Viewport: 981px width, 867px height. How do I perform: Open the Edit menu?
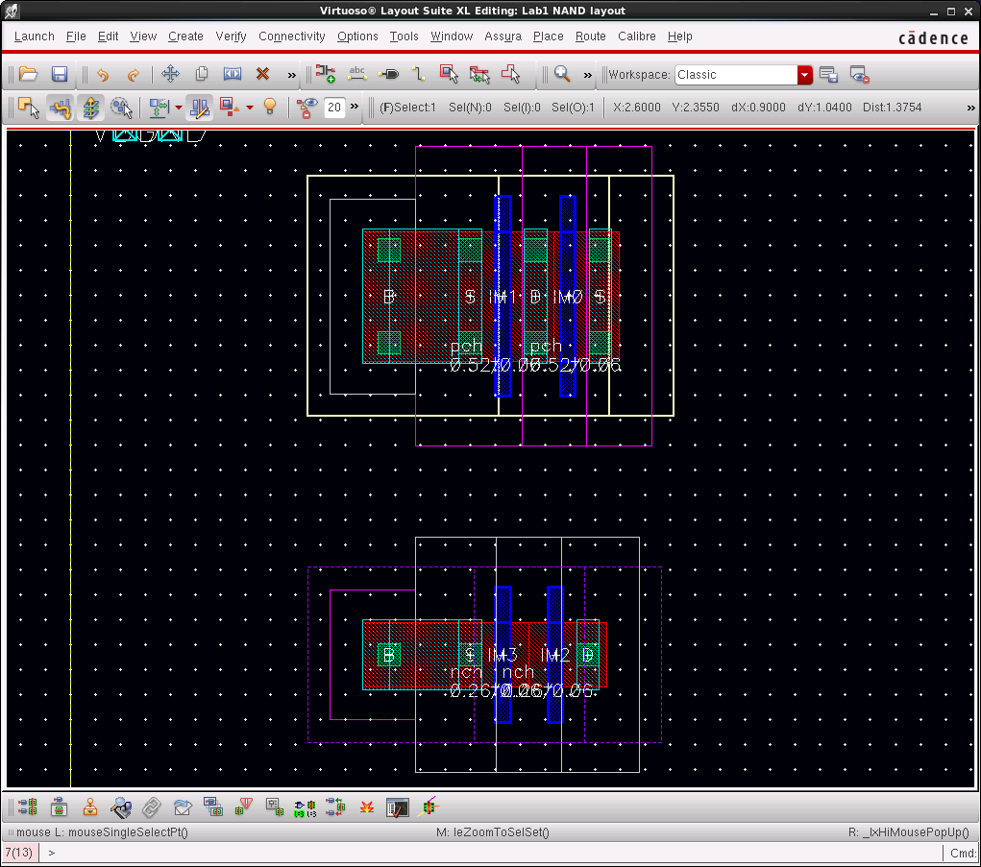click(x=108, y=36)
